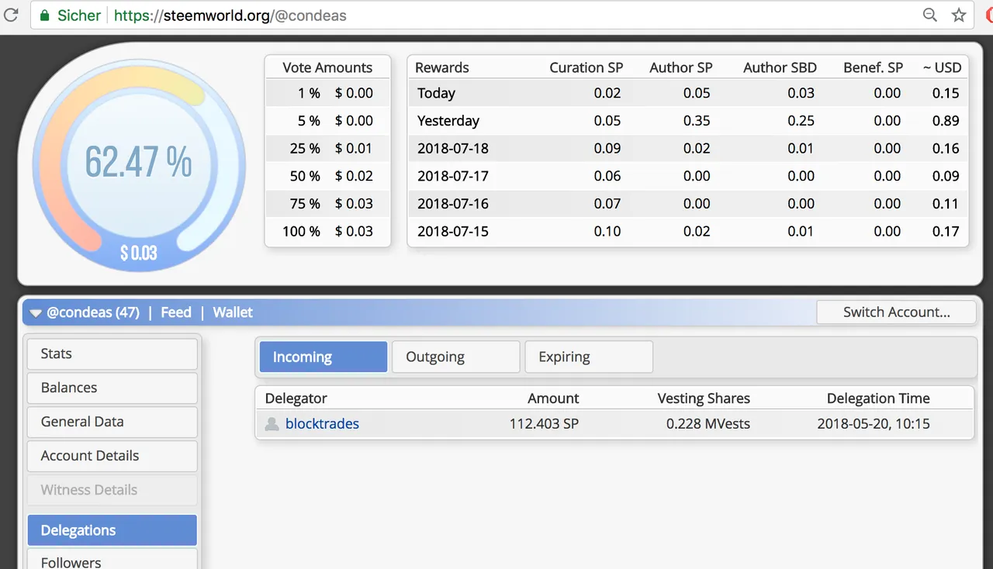The image size is (993, 569).
Task: Open the blocktrades delegator link
Action: (322, 424)
